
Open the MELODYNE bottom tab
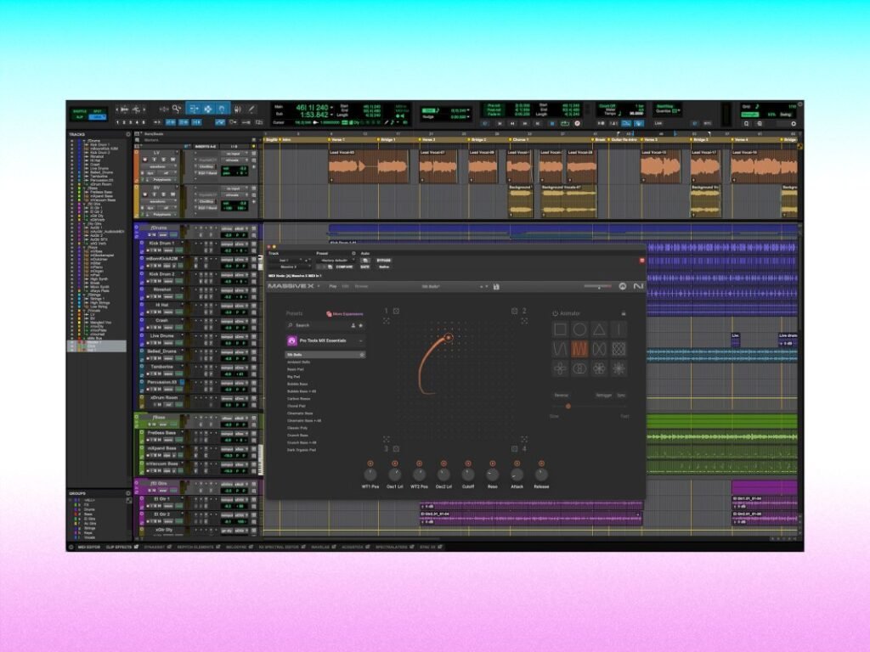coord(236,548)
